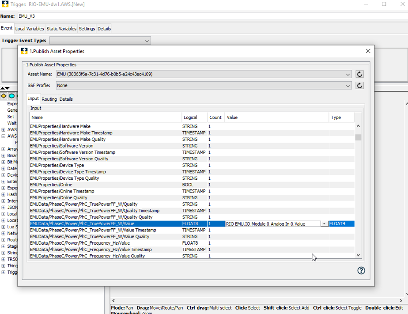Click the FLOAT4 type cell
Viewport: 408px width, 314px height.
[x=342, y=223]
